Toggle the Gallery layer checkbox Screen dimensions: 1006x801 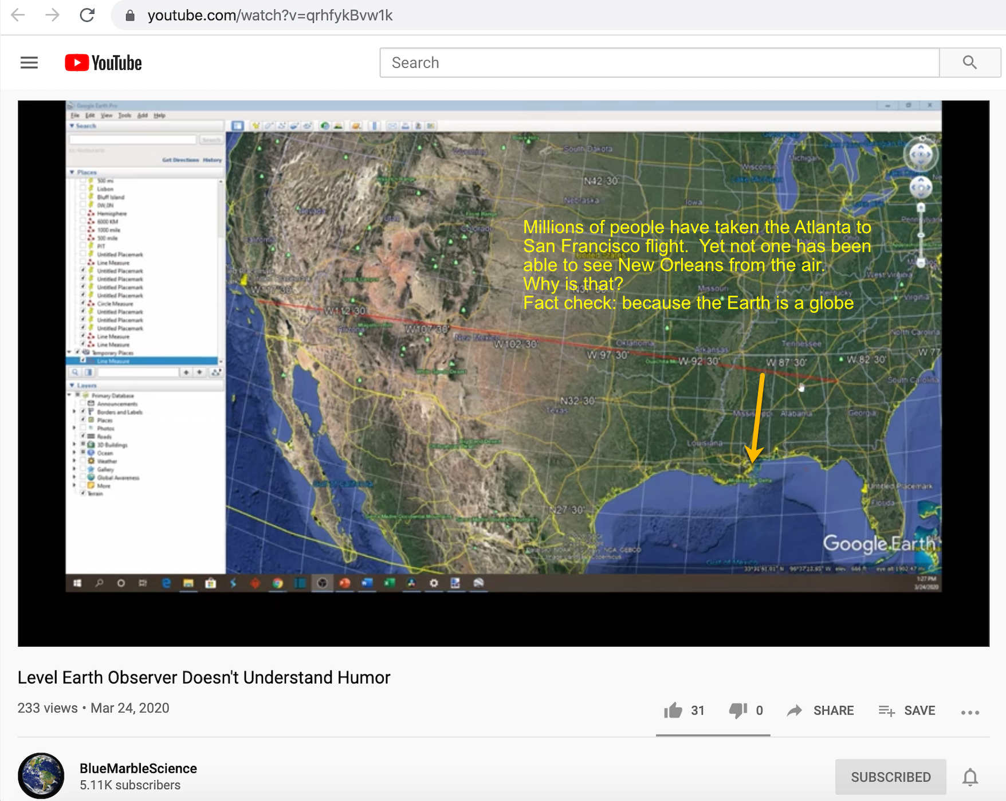[x=83, y=469]
